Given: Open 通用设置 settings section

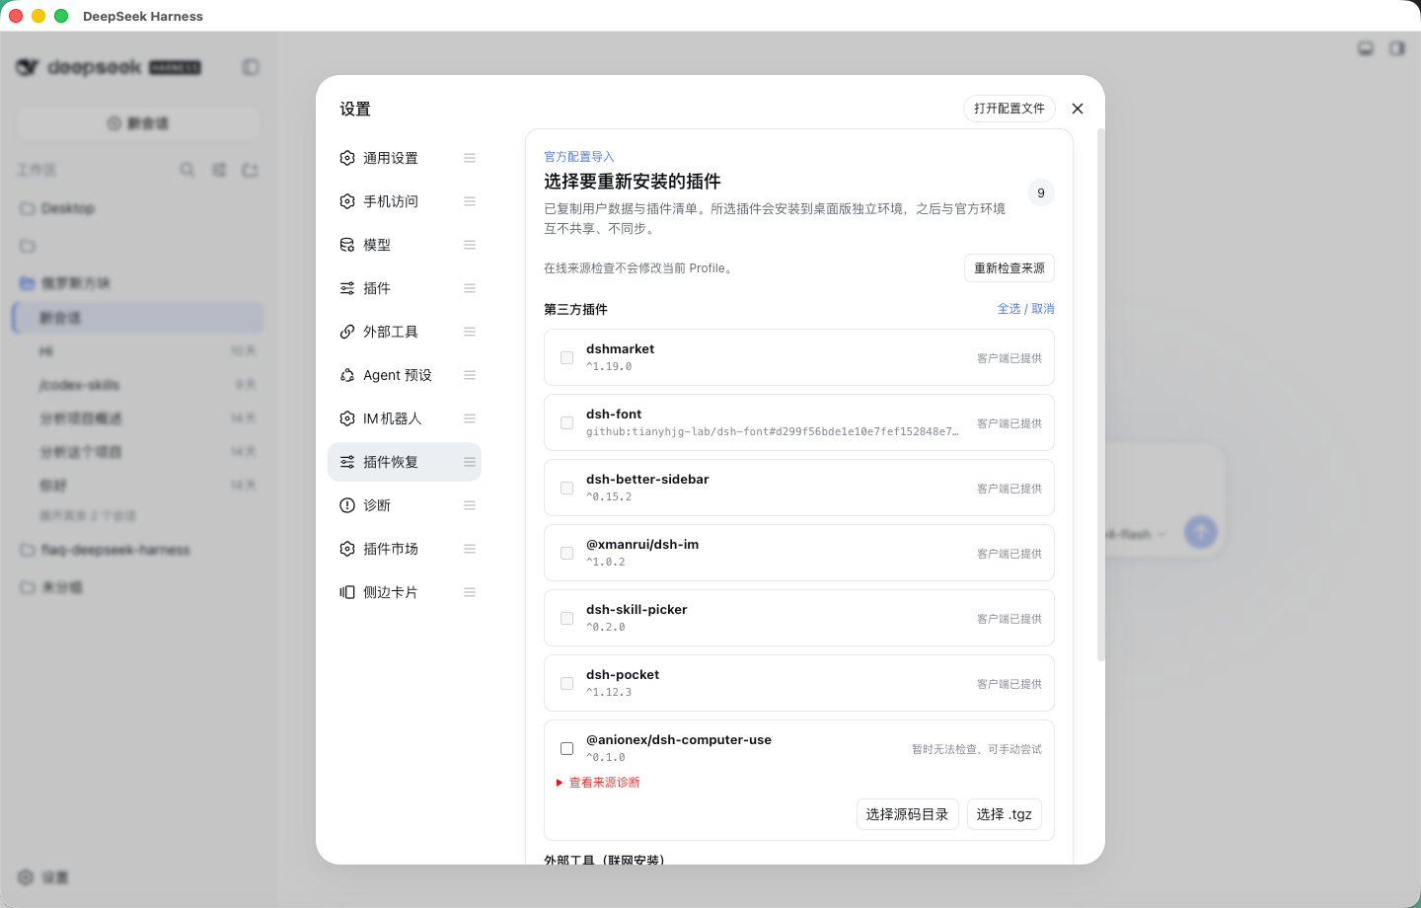Looking at the screenshot, I should 405,158.
